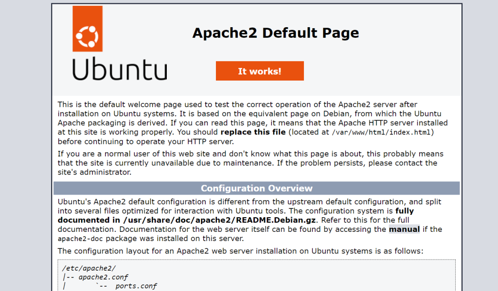Image resolution: width=498 pixels, height=291 pixels.
Task: Select the Apache2 Default Page heading
Action: [x=276, y=32]
